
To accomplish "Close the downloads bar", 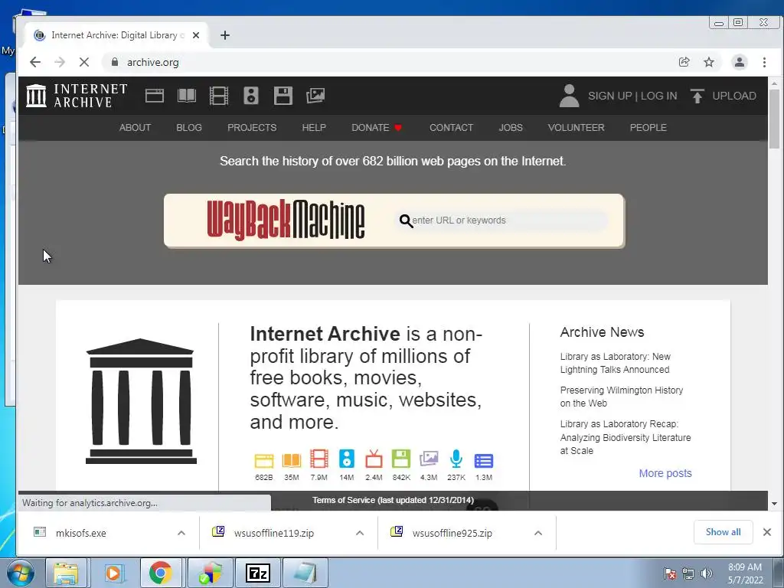I will pos(767,532).
